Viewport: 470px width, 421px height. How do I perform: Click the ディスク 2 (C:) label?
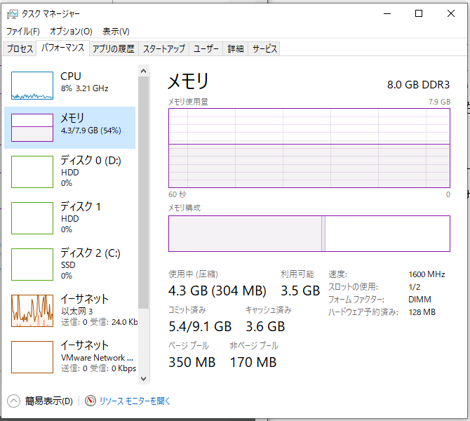90,253
